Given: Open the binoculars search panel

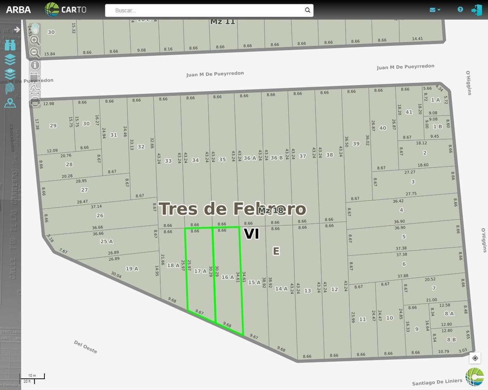Looking at the screenshot, I should coord(10,45).
